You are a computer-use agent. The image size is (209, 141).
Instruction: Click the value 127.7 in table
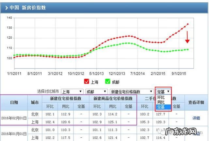161,114
